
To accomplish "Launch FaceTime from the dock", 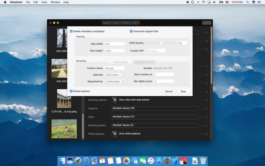I will [x=143, y=161].
